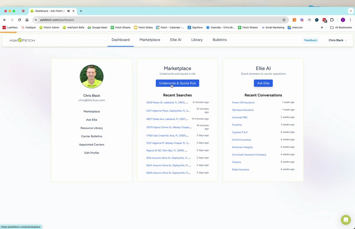Open Marketplace link in profile card
The image size is (355, 229).
(92, 112)
